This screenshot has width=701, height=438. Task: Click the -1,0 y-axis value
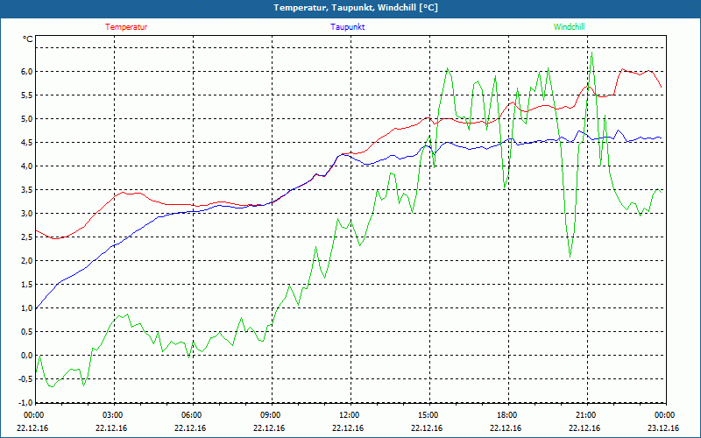click(x=25, y=403)
